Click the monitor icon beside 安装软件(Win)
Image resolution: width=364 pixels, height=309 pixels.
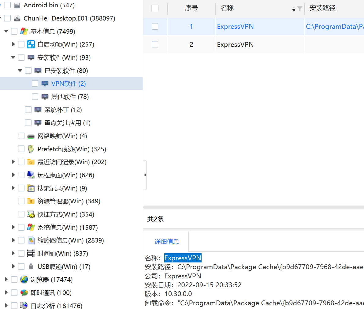[31, 57]
